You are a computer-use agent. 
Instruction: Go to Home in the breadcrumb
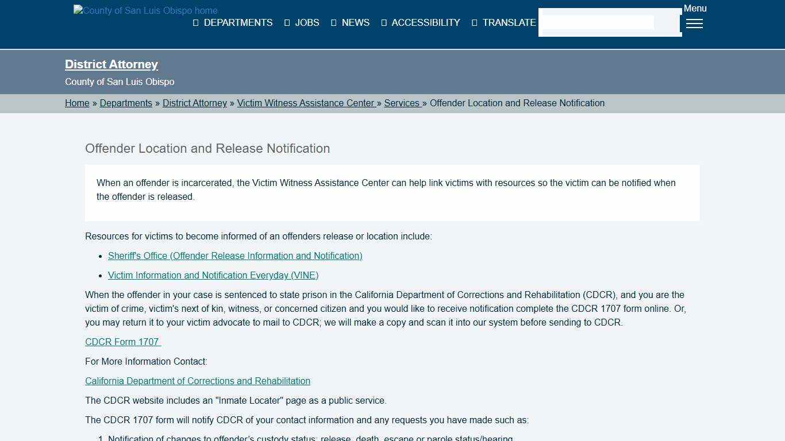pyautogui.click(x=77, y=103)
